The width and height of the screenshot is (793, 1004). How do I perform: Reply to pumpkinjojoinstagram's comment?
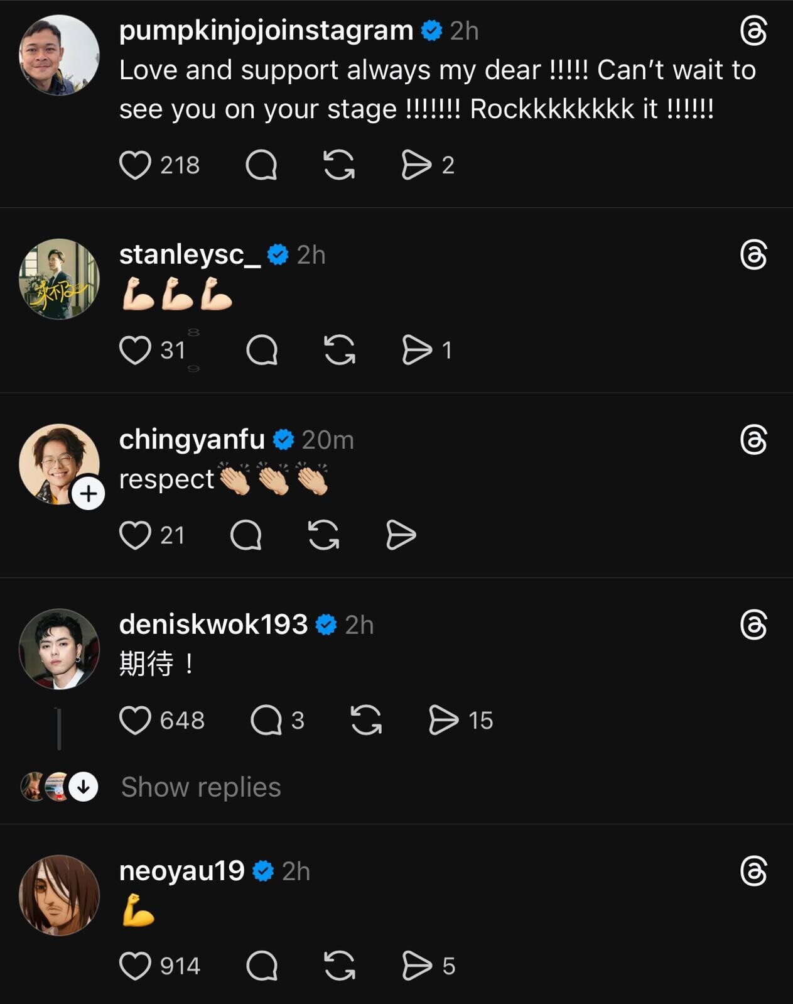coord(261,165)
